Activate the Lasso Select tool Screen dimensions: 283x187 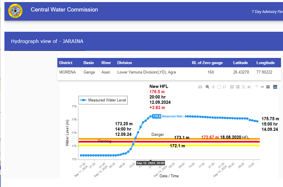tap(224, 87)
